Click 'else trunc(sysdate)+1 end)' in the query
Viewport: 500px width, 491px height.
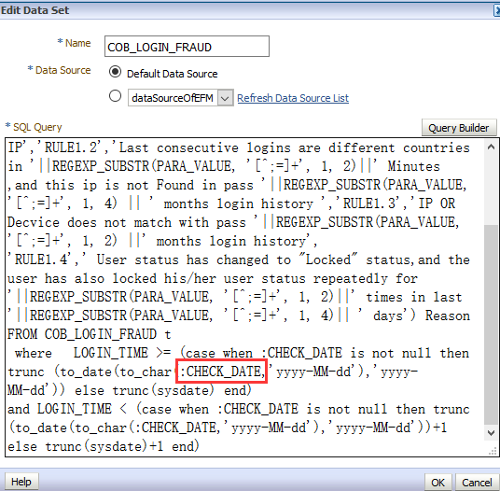click(x=104, y=446)
